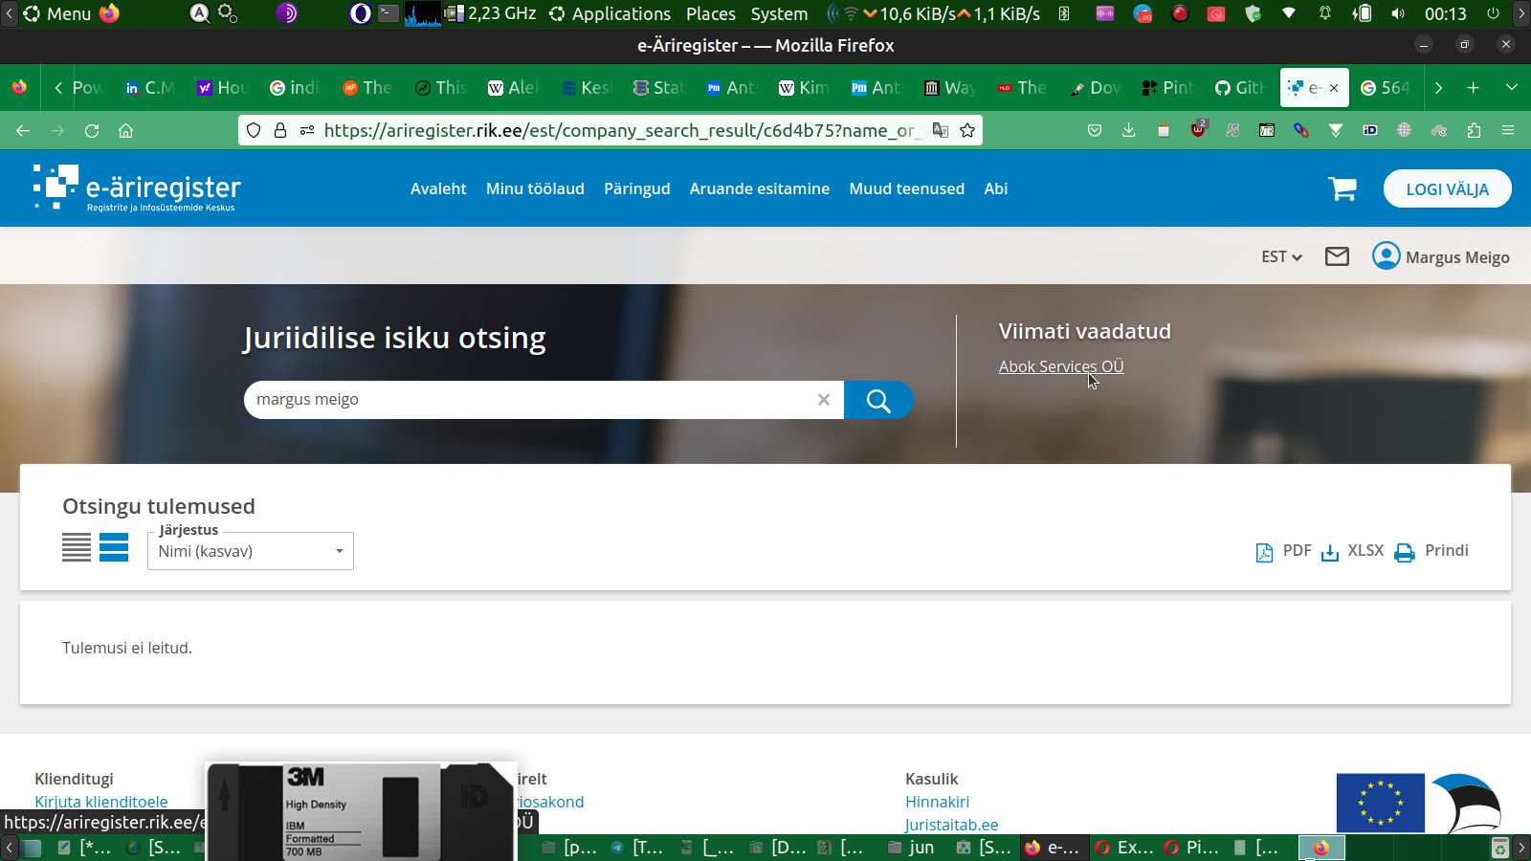Download search results as XLSX
Viewport: 1531px width, 861px height.
1352,551
